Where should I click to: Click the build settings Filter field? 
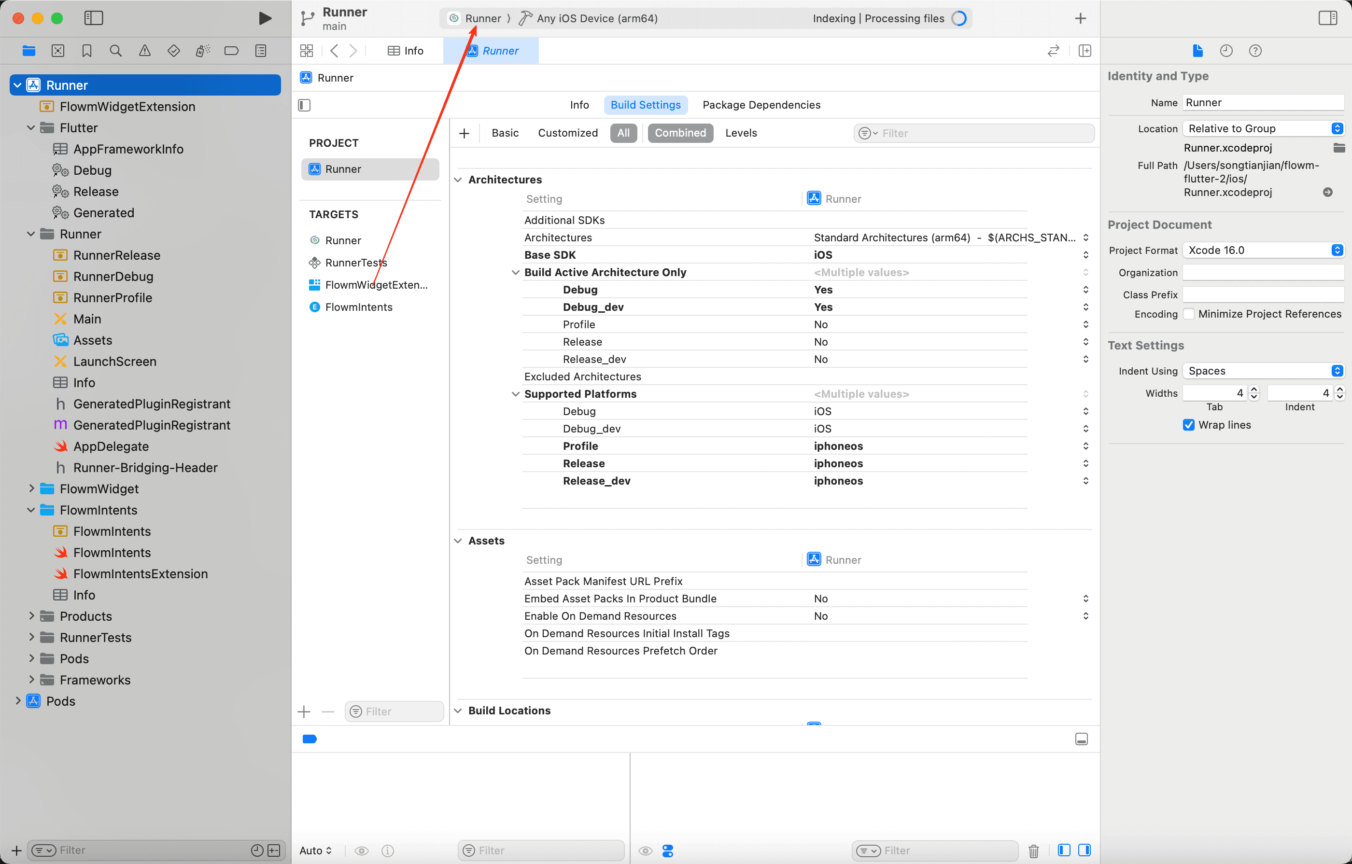tap(983, 133)
